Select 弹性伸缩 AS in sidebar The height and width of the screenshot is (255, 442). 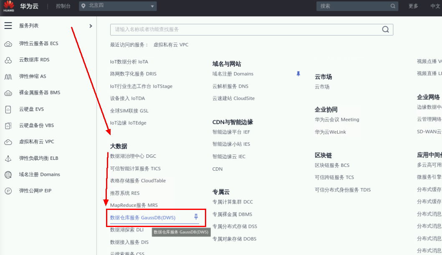coord(33,76)
